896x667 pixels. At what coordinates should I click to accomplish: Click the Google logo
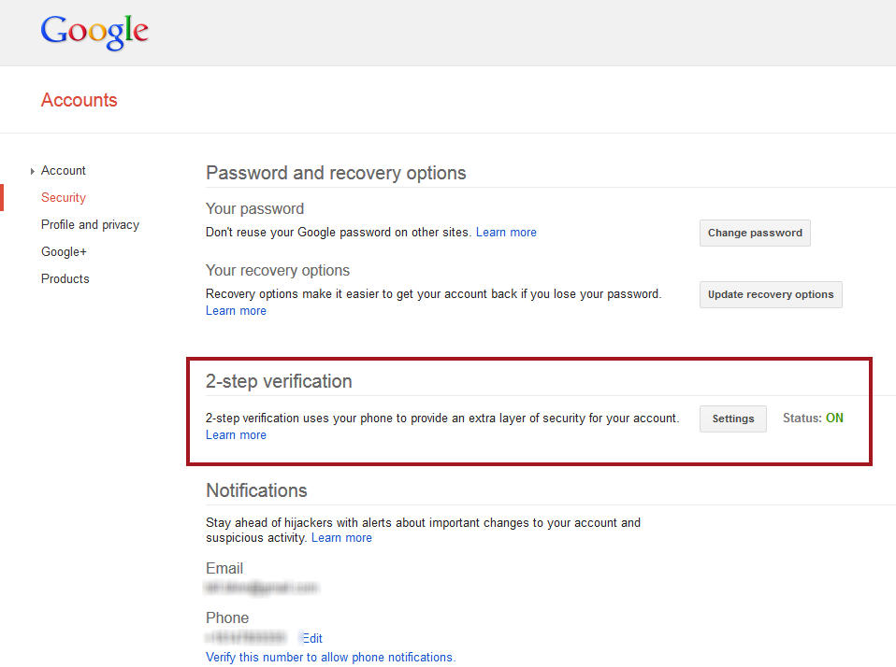tap(94, 32)
